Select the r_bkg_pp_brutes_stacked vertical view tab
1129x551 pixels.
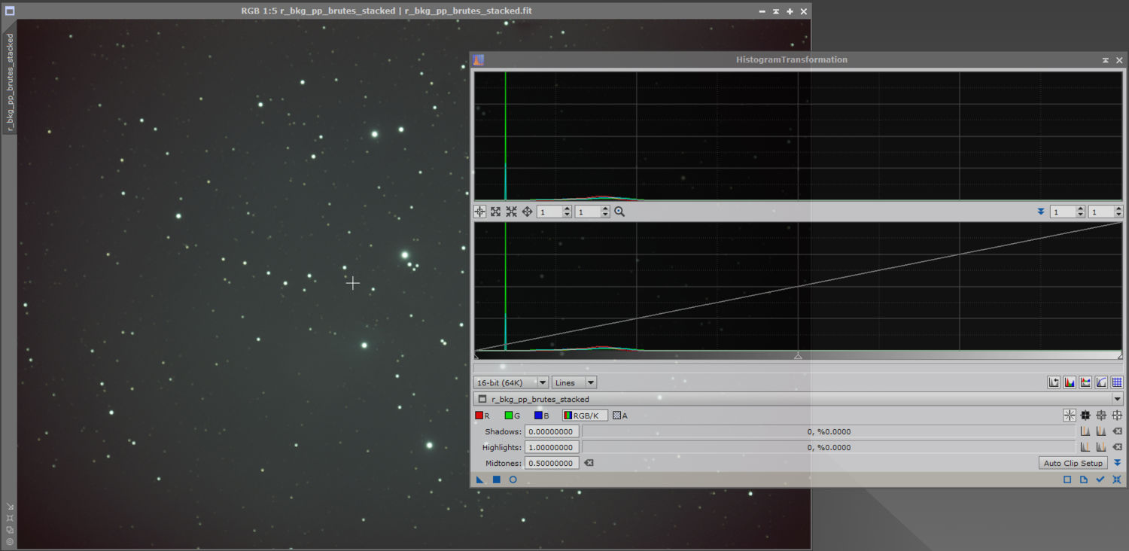[x=10, y=83]
